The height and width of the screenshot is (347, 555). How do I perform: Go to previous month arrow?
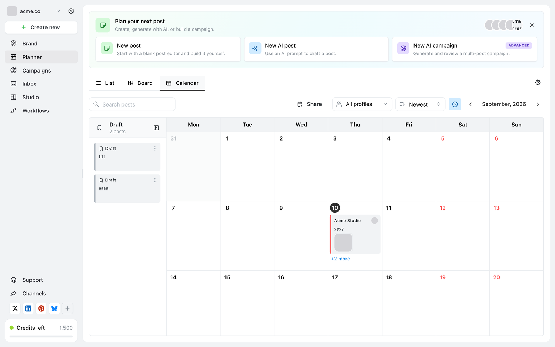click(x=470, y=104)
